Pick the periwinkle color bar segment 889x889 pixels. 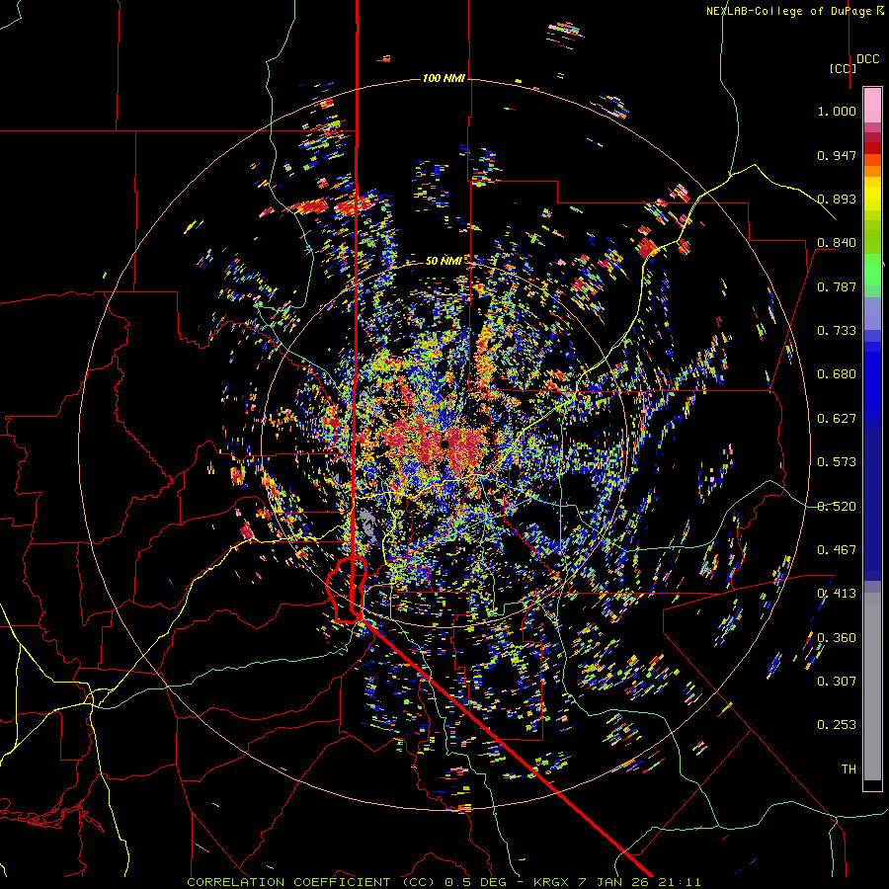[x=872, y=313]
